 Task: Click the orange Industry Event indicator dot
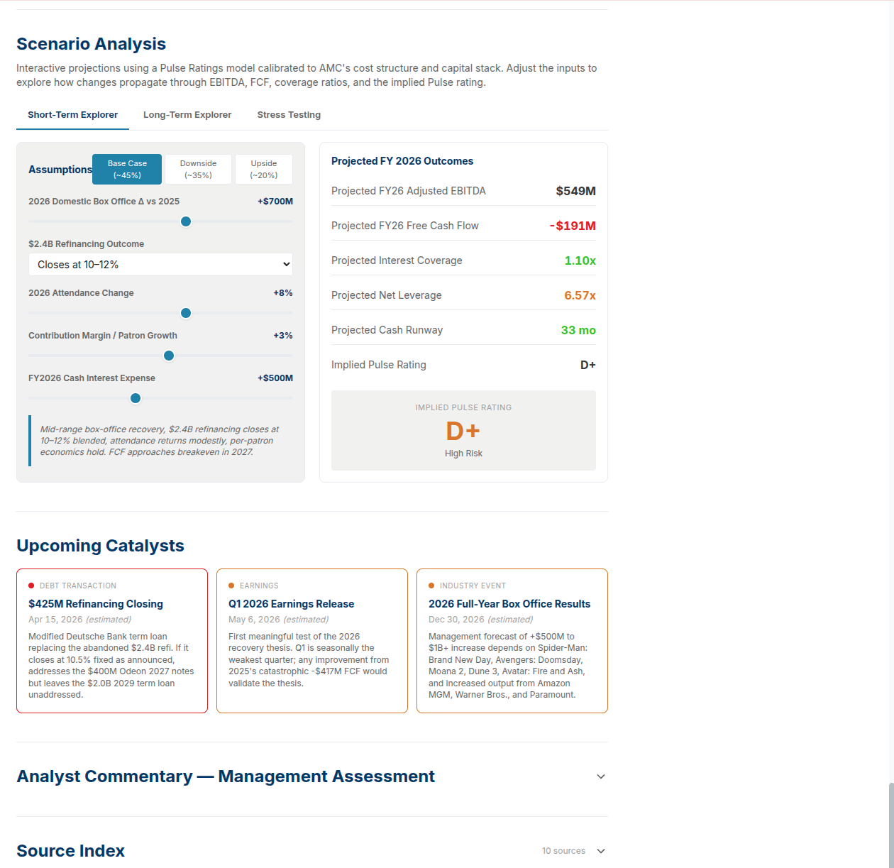coord(431,586)
